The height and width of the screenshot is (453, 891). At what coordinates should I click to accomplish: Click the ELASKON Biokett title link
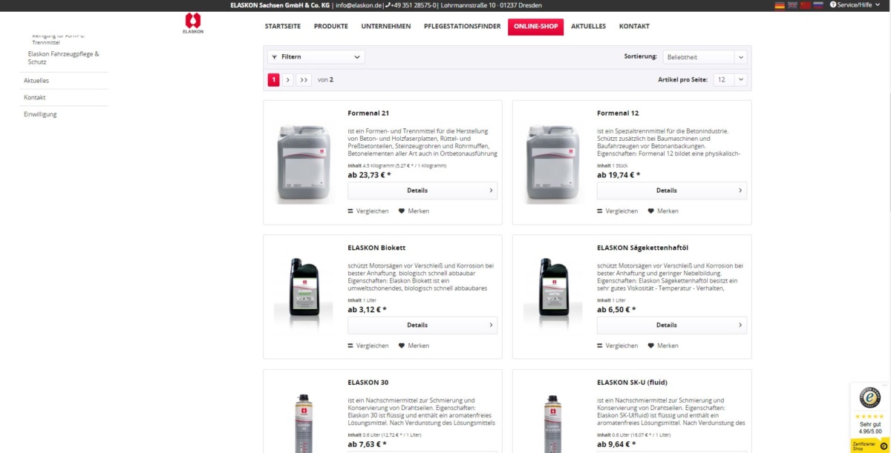click(376, 248)
